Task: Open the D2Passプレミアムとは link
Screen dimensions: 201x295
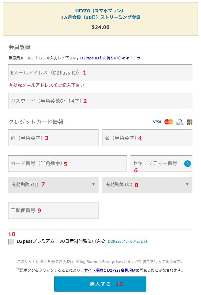Action: point(127,241)
